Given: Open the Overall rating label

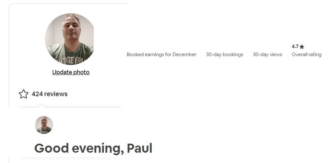Looking at the screenshot, I should (306, 54).
